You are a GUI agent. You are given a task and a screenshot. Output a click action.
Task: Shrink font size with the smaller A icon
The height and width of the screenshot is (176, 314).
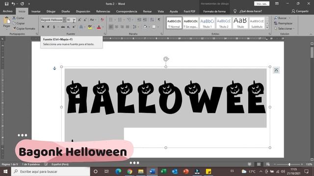click(x=85, y=20)
